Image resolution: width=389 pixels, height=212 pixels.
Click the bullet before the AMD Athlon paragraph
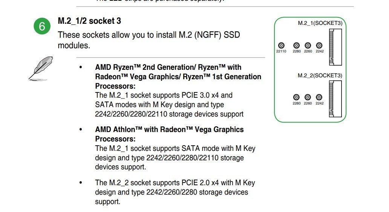(81, 129)
